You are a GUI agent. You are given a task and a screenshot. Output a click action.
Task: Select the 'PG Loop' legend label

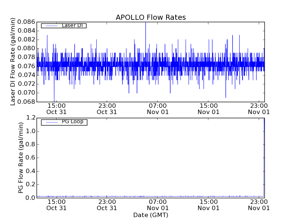click(72, 122)
